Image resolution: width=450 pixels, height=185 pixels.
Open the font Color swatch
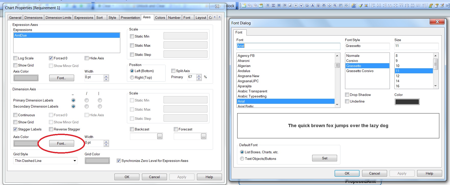[x=407, y=102]
